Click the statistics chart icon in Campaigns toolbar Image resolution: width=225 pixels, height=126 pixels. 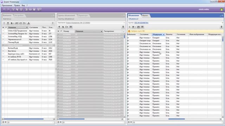point(28,23)
